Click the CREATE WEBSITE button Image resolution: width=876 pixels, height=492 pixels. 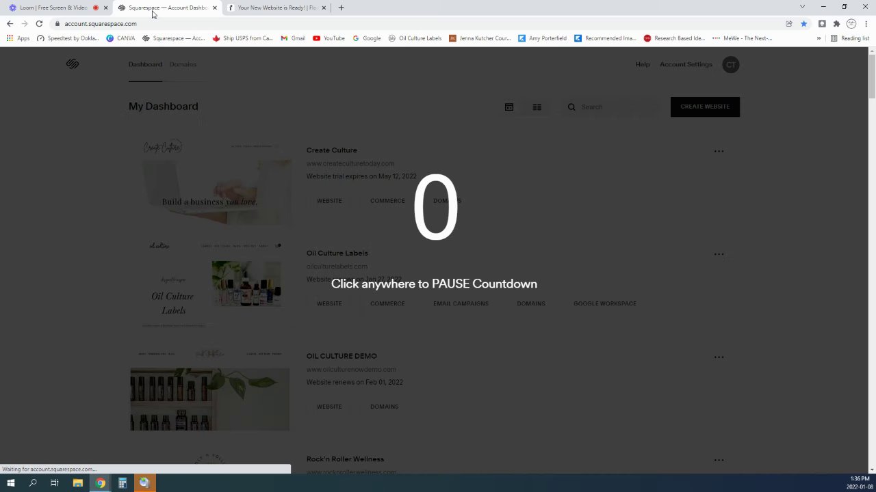[x=705, y=107]
